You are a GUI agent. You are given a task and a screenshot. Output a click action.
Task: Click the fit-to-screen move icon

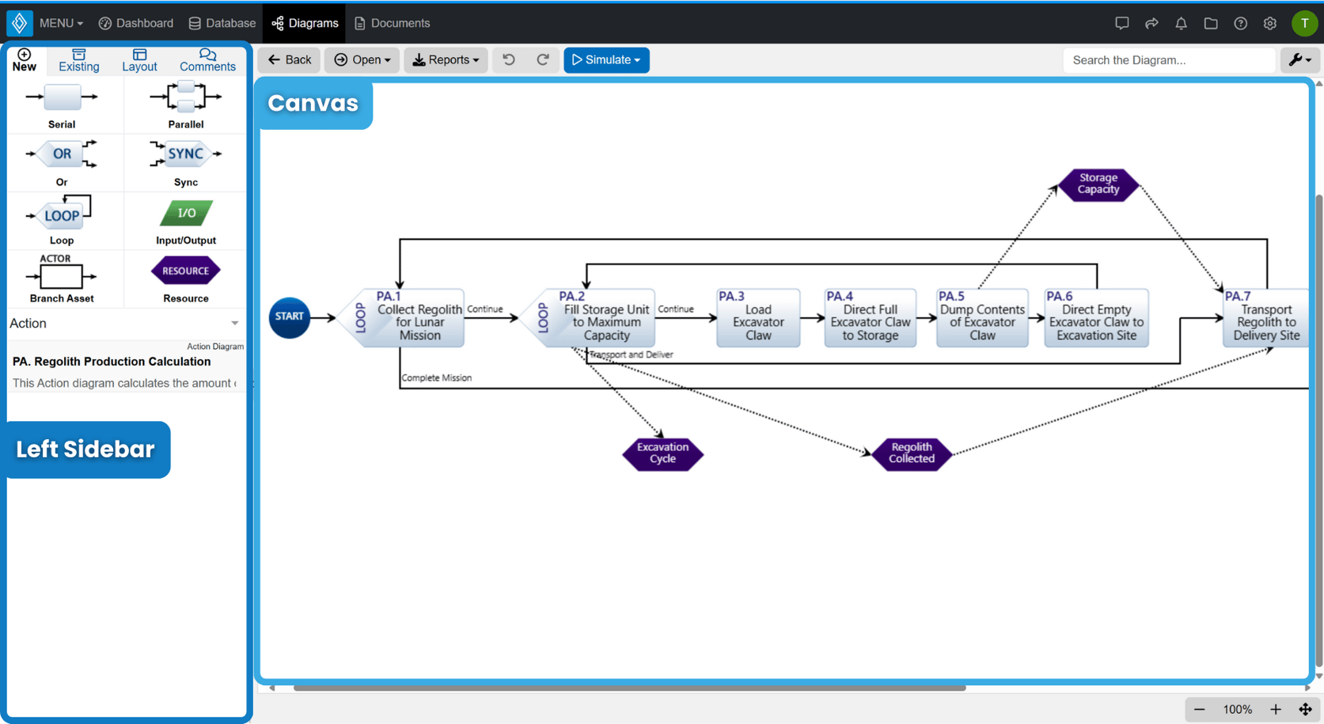point(1305,710)
